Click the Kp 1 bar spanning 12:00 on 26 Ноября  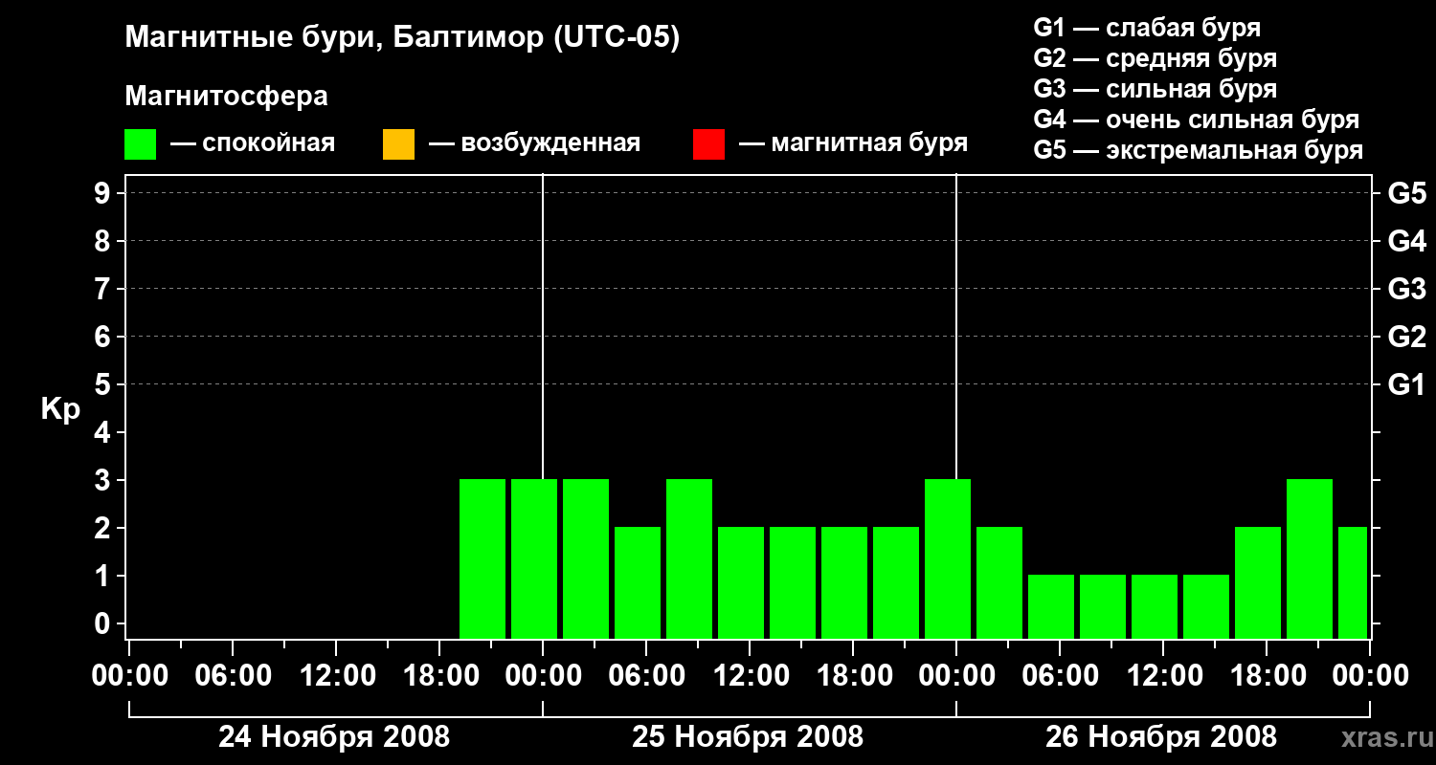click(x=1155, y=606)
